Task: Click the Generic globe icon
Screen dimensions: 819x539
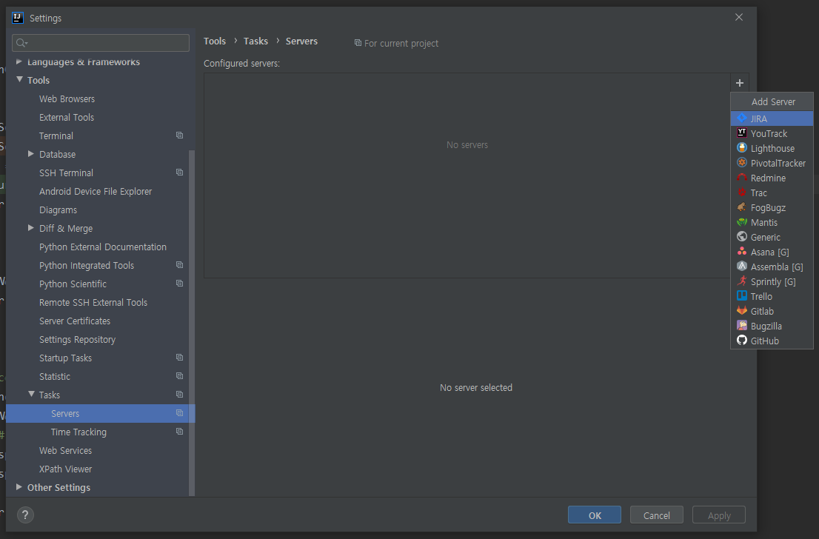Action: tap(742, 237)
